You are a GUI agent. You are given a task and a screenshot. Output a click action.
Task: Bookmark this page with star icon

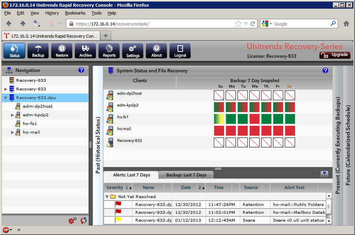(238, 24)
